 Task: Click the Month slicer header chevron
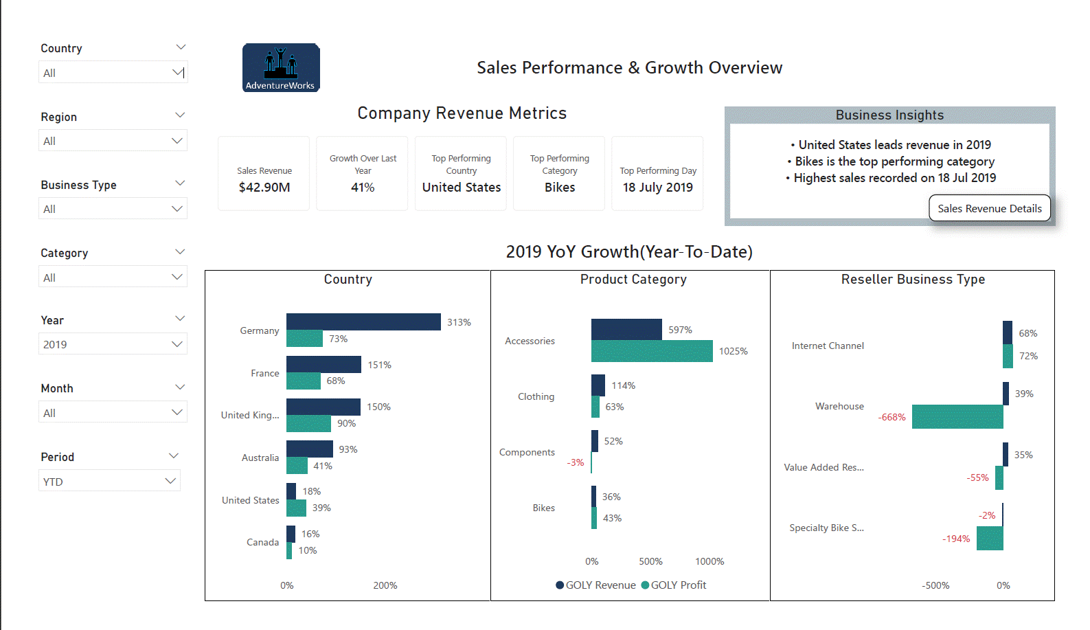180,387
